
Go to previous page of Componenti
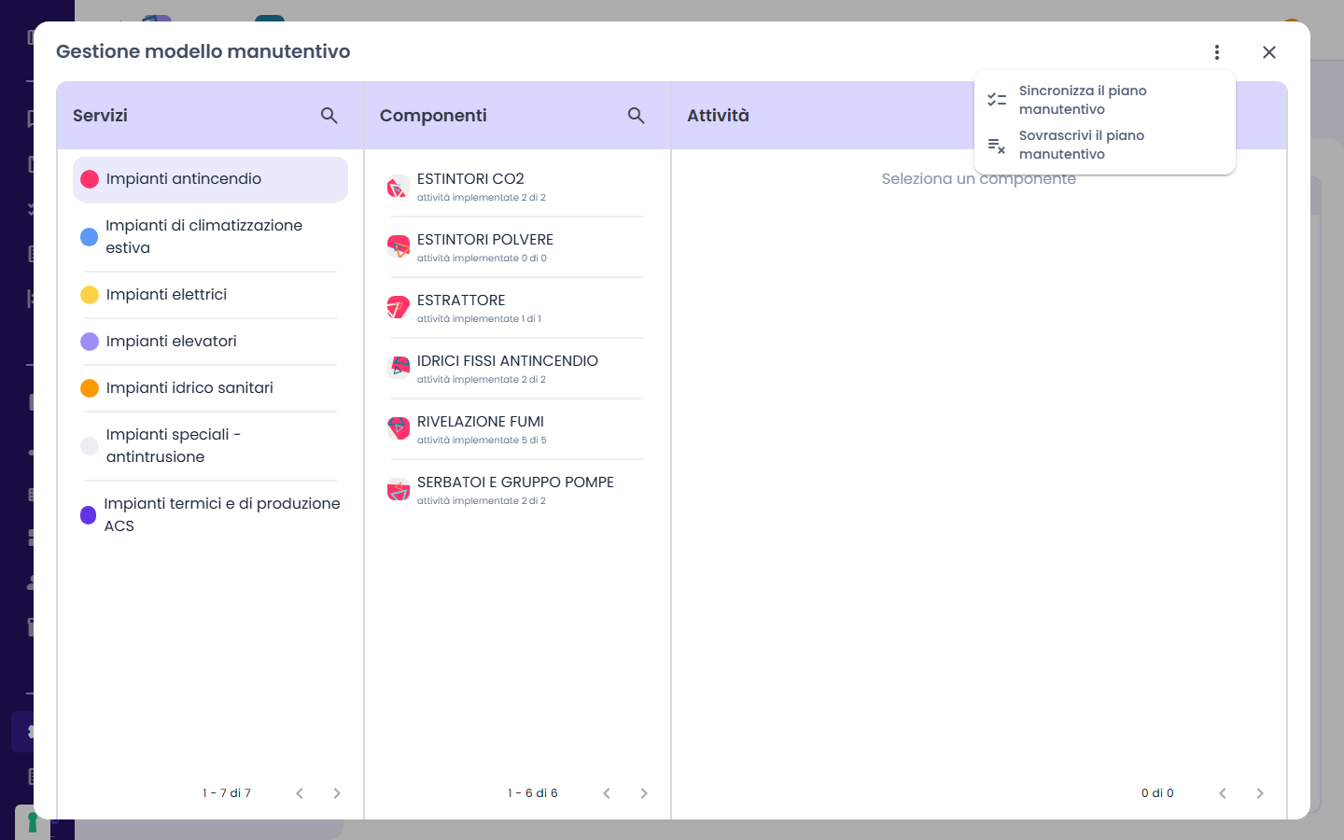(x=607, y=793)
